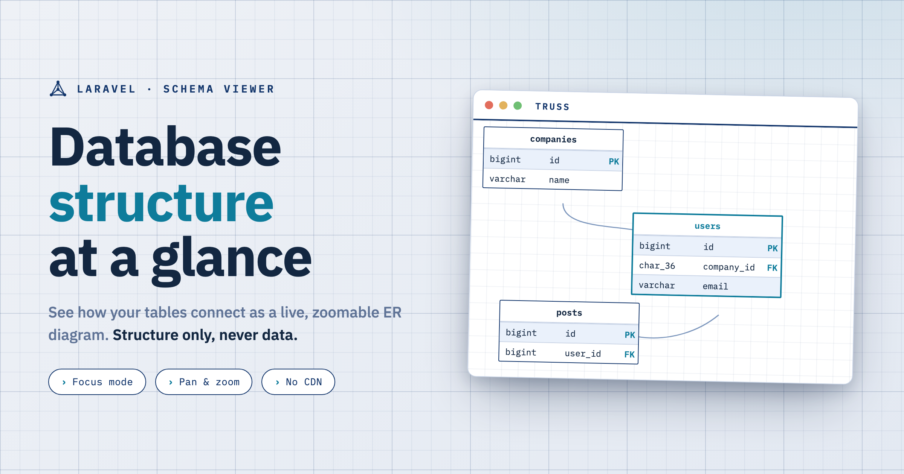Screen dimensions: 904x474
Task: Click PK badge in users id row
Action: (x=773, y=248)
